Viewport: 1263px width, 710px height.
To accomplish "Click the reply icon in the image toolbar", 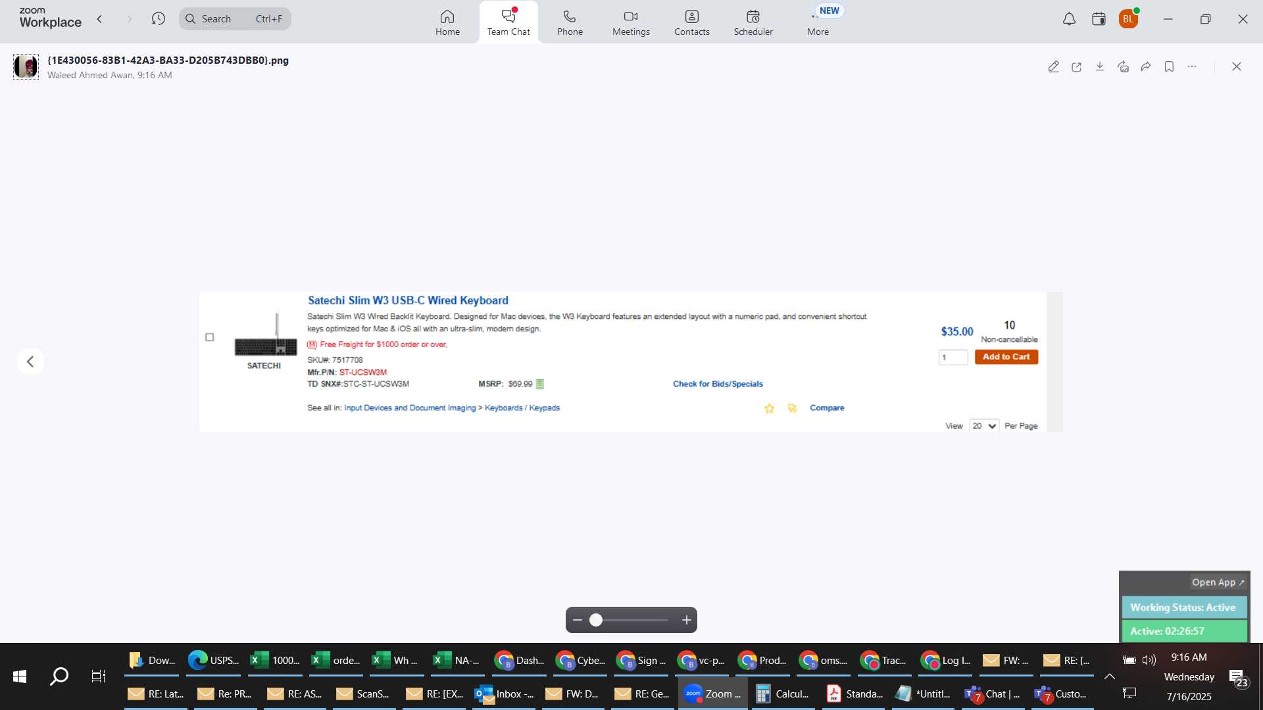I will tap(1123, 66).
